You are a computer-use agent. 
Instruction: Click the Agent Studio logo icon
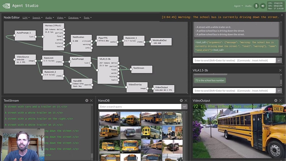pos(6,5)
